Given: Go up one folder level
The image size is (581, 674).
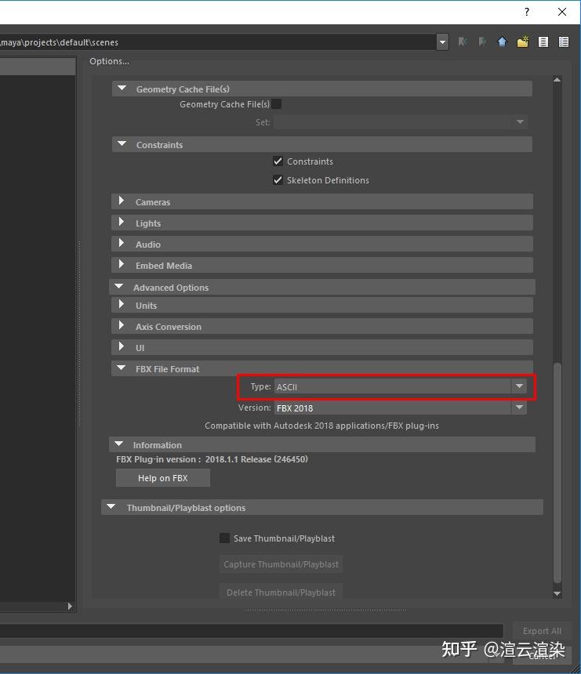Looking at the screenshot, I should pyautogui.click(x=503, y=42).
